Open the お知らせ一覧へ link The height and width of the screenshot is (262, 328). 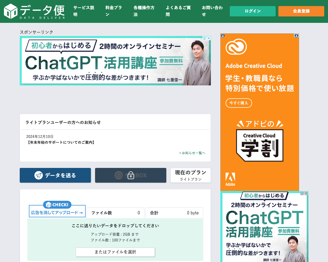tap(192, 153)
